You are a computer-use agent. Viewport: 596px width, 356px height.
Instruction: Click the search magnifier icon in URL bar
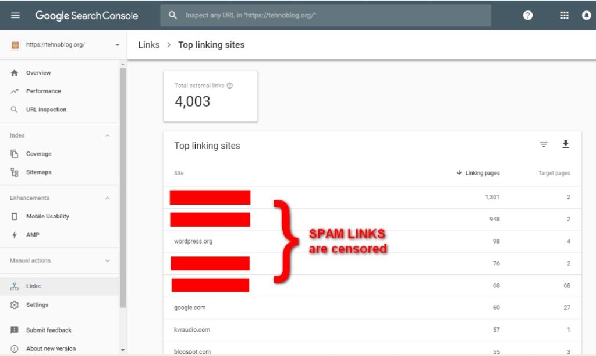[x=172, y=15]
